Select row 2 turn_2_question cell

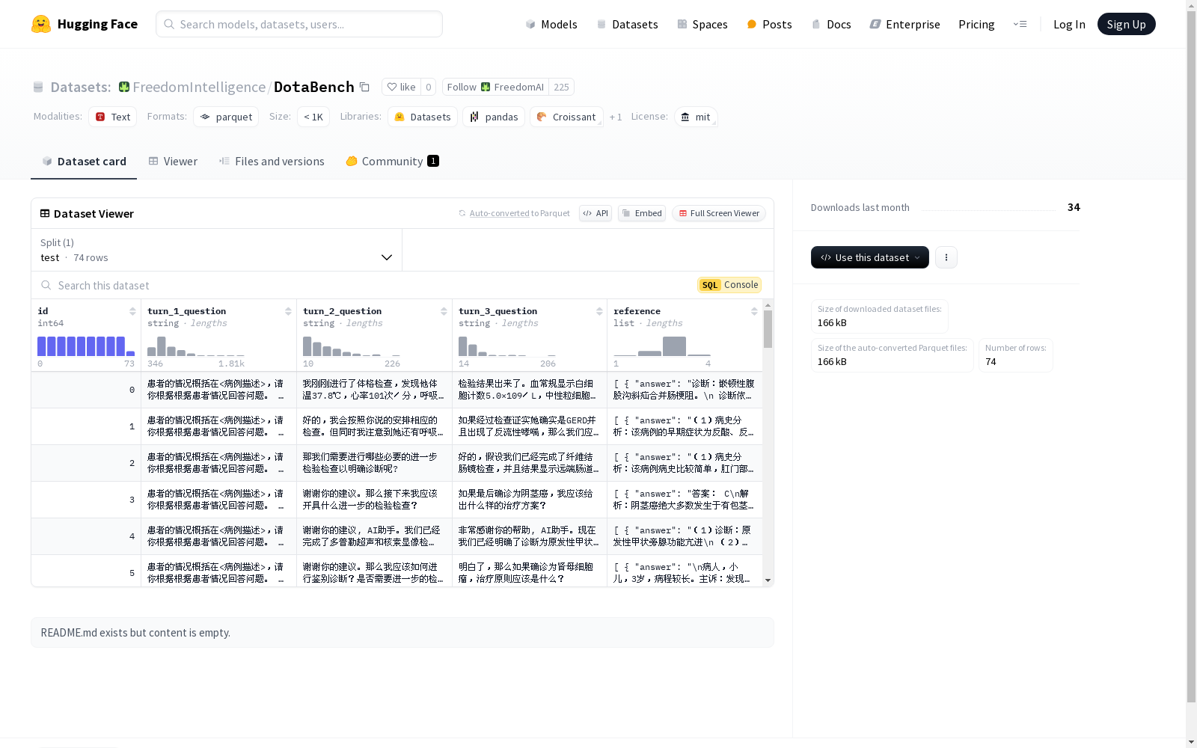click(374, 463)
